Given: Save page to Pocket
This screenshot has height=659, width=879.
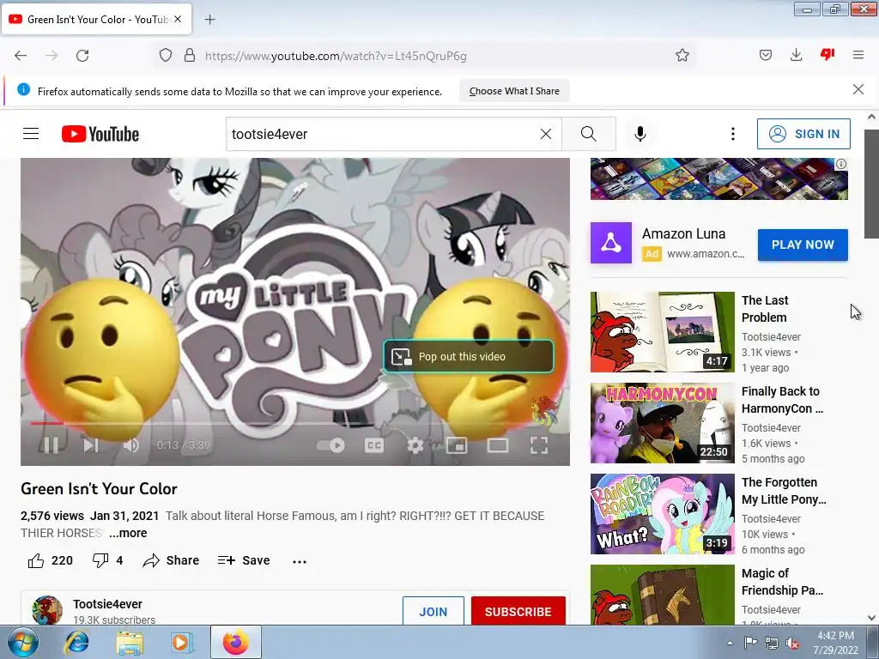Looking at the screenshot, I should (x=765, y=56).
